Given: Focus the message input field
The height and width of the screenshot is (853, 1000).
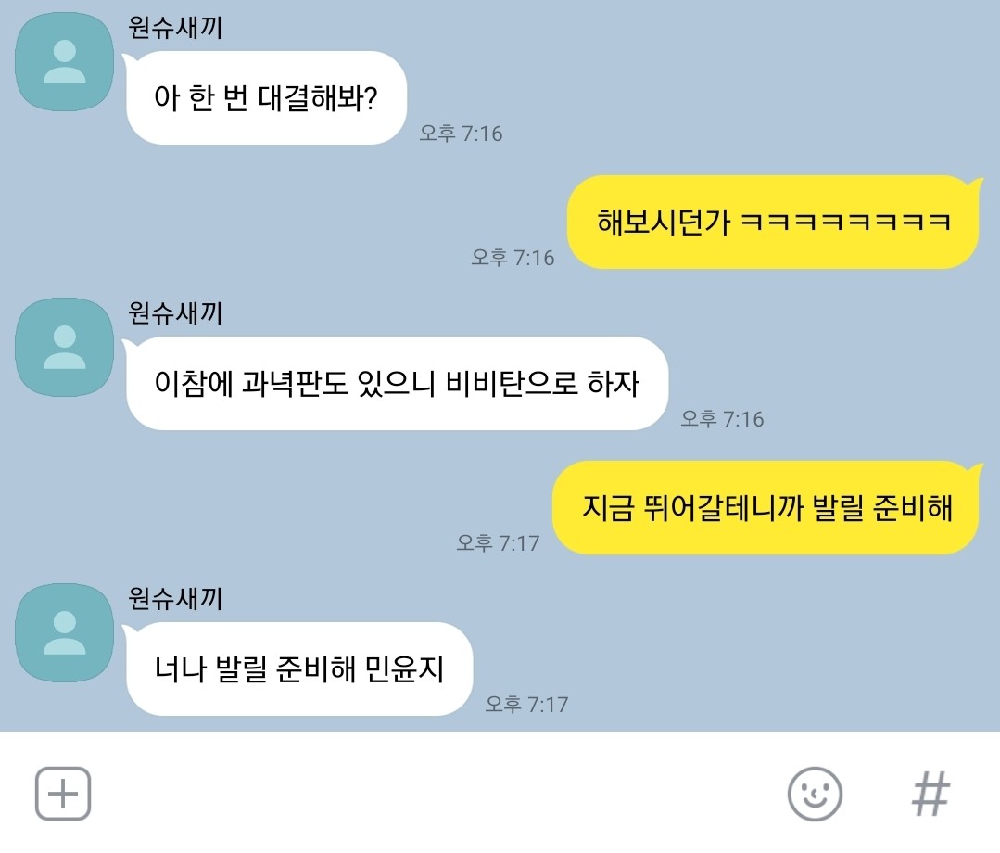Looking at the screenshot, I should pyautogui.click(x=438, y=794).
